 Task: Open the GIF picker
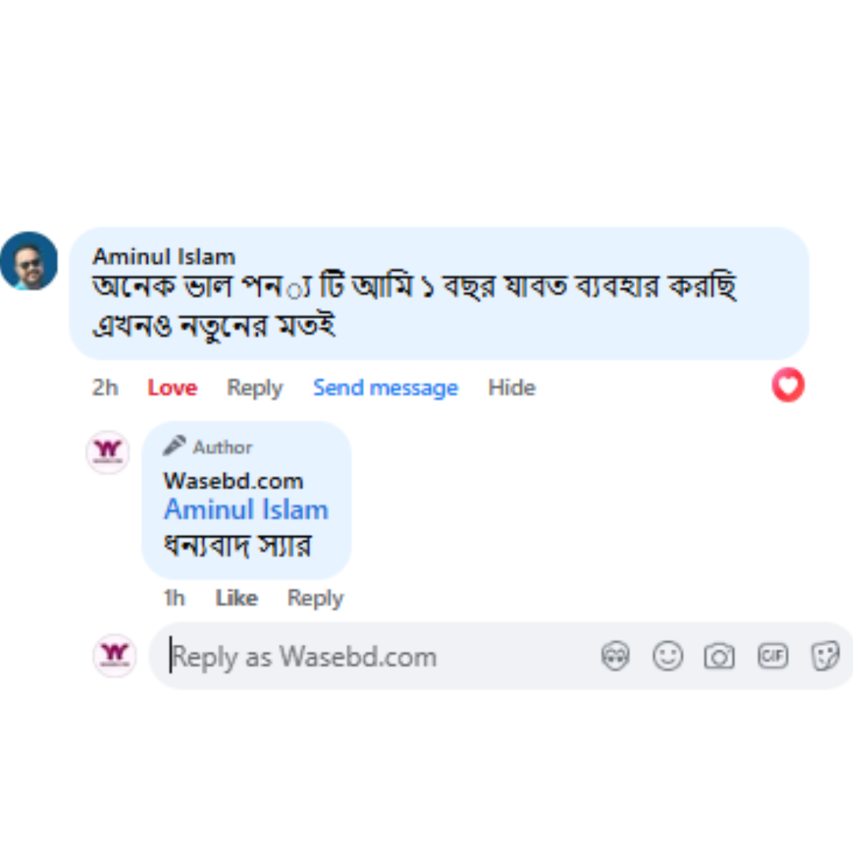tap(772, 656)
